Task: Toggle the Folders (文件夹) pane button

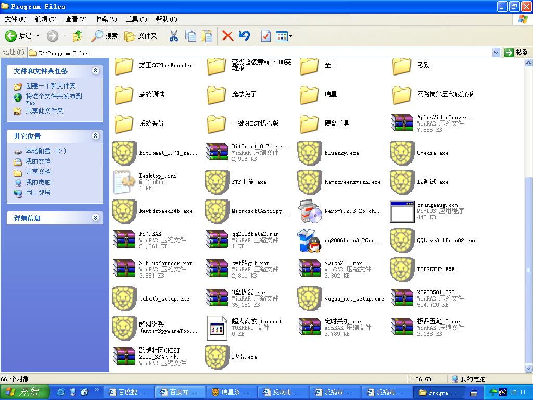Action: pyautogui.click(x=141, y=36)
